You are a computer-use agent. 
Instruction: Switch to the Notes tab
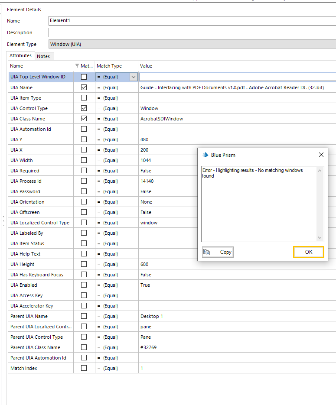(43, 56)
